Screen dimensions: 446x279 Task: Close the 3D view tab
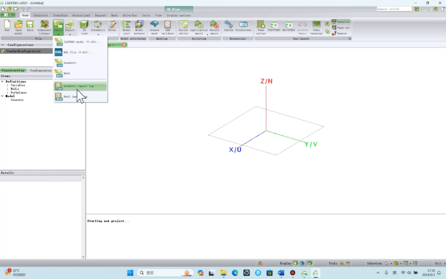(x=124, y=45)
